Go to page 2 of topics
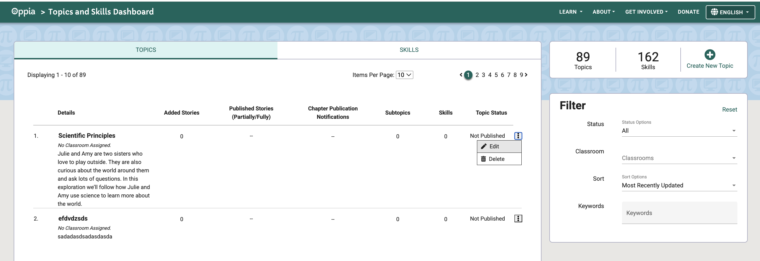The image size is (760, 261). pyautogui.click(x=477, y=75)
